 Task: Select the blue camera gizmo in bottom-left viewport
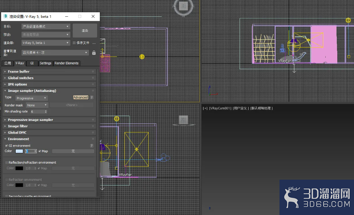tap(163, 158)
